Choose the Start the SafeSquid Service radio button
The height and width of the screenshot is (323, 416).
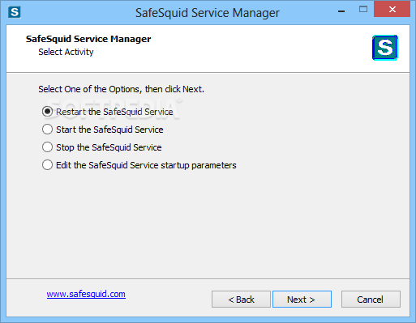pyautogui.click(x=47, y=130)
